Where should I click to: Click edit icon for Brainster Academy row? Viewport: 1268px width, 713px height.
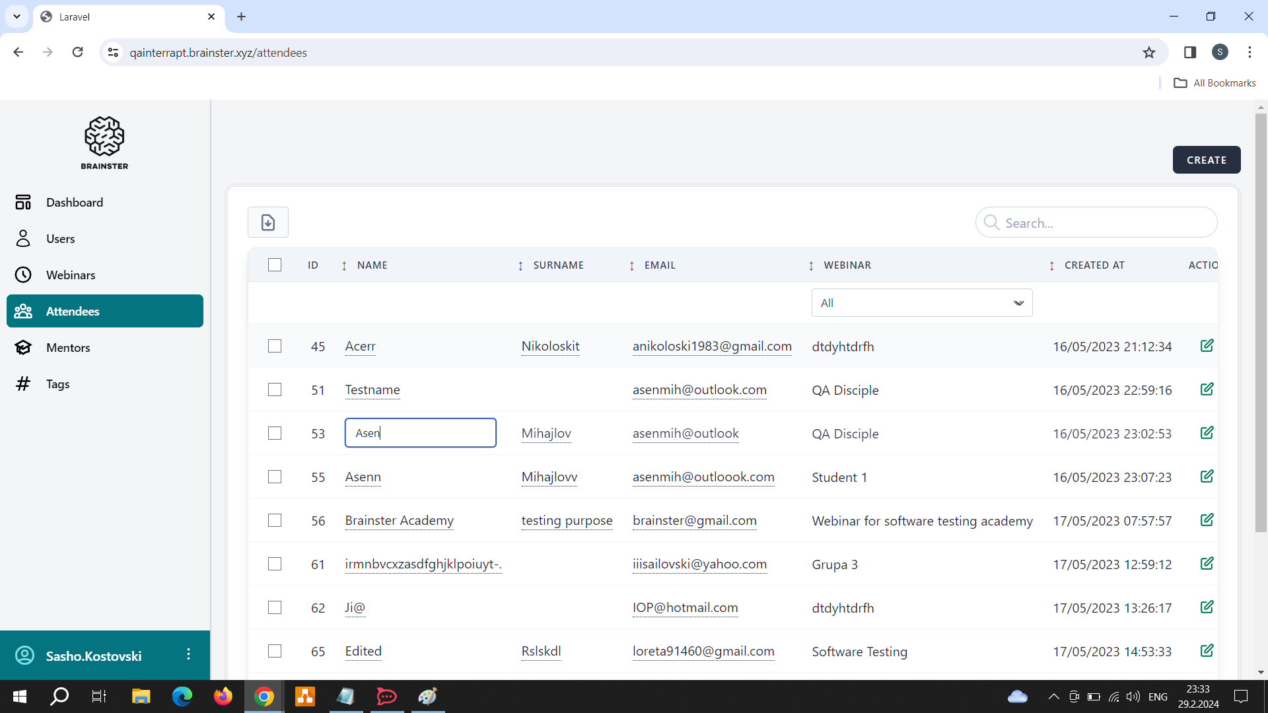click(1207, 520)
